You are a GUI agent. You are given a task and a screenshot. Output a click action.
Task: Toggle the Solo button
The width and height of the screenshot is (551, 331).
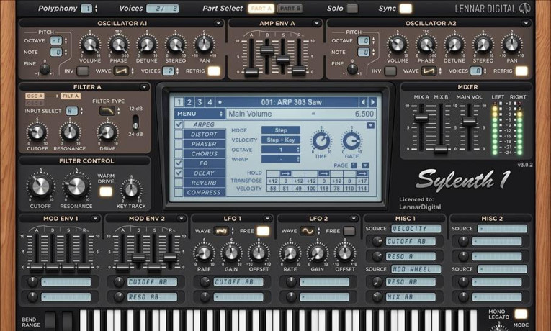coord(352,9)
